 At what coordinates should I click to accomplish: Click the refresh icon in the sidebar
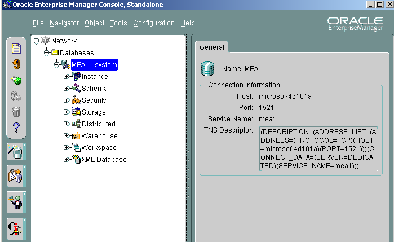(16, 64)
